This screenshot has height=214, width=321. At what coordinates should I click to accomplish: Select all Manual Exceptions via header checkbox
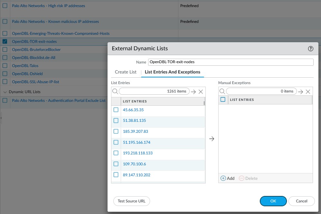[x=223, y=99]
